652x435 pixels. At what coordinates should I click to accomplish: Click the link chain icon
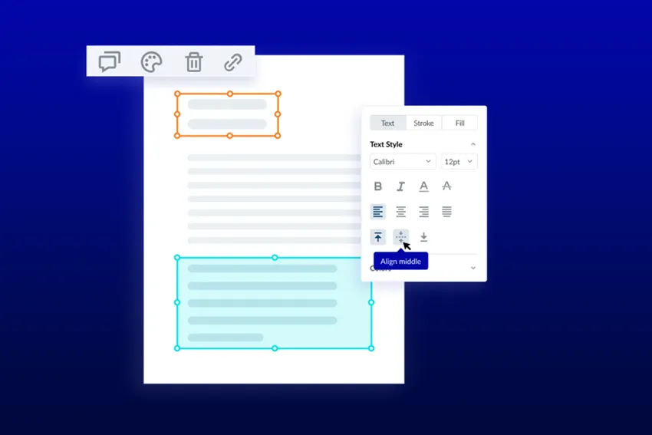pyautogui.click(x=233, y=62)
